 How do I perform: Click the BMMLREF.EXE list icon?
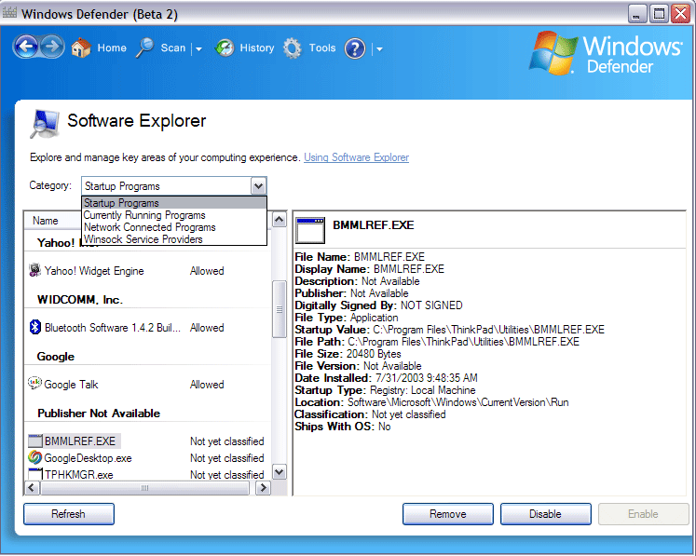(35, 441)
